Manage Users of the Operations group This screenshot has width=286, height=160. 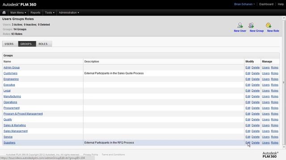266,102
